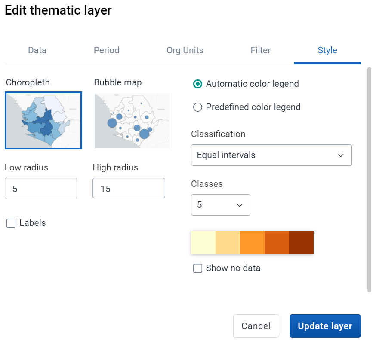Select Predefined color legend radio button

pyautogui.click(x=197, y=107)
